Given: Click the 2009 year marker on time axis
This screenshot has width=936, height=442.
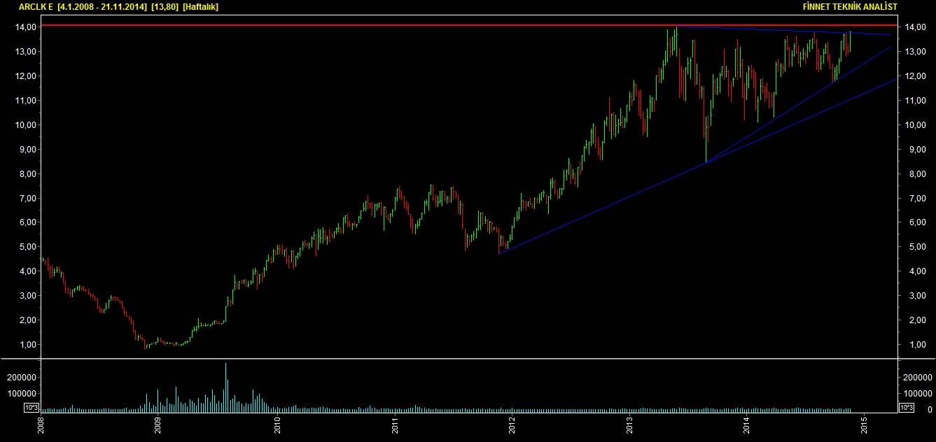Looking at the screenshot, I should click(x=158, y=426).
